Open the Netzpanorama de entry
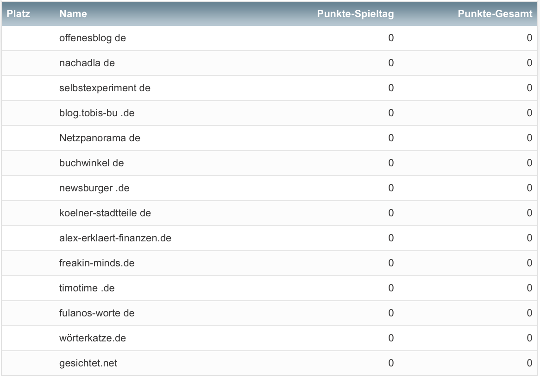 click(100, 138)
